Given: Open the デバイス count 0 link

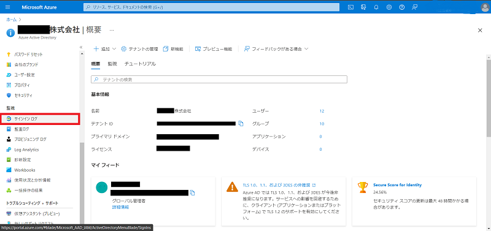Looking at the screenshot, I should click(320, 150).
